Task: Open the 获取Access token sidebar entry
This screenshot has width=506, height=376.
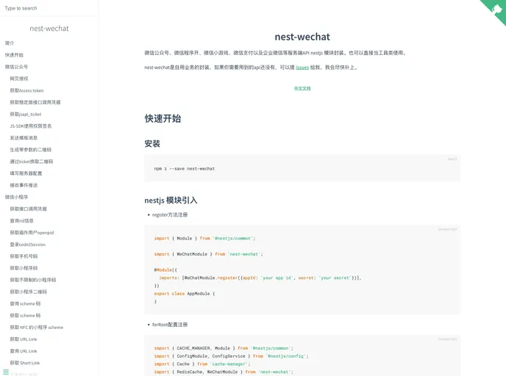Action: coord(26,90)
